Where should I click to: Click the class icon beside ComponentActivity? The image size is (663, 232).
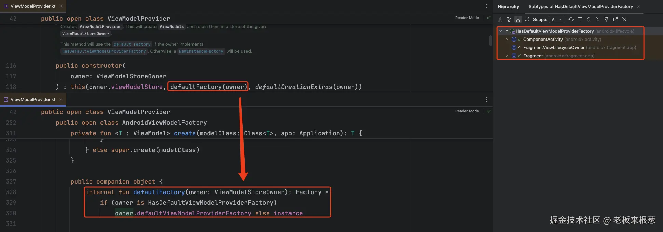click(514, 39)
